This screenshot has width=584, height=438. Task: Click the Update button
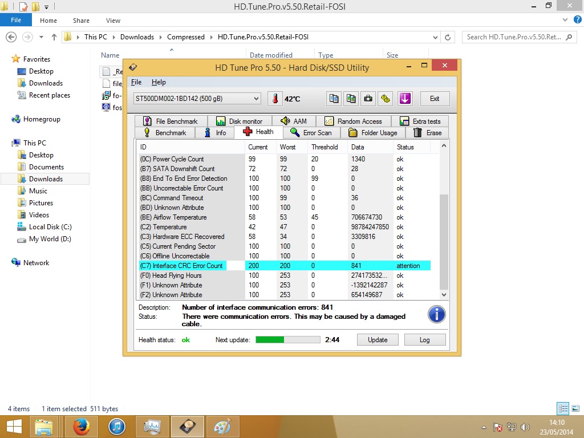[378, 340]
